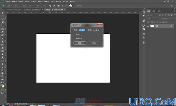Viewport: 176px width, 106px height.
Task: Hide the 背景 layer with the eye icon
Action: (148, 26)
